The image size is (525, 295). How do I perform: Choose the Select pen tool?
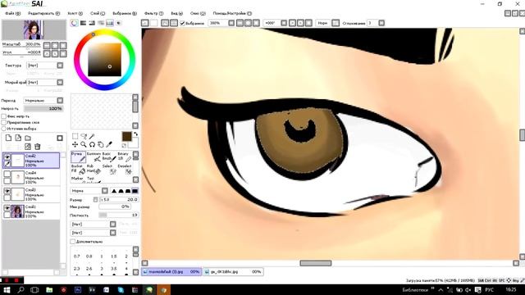109,169
